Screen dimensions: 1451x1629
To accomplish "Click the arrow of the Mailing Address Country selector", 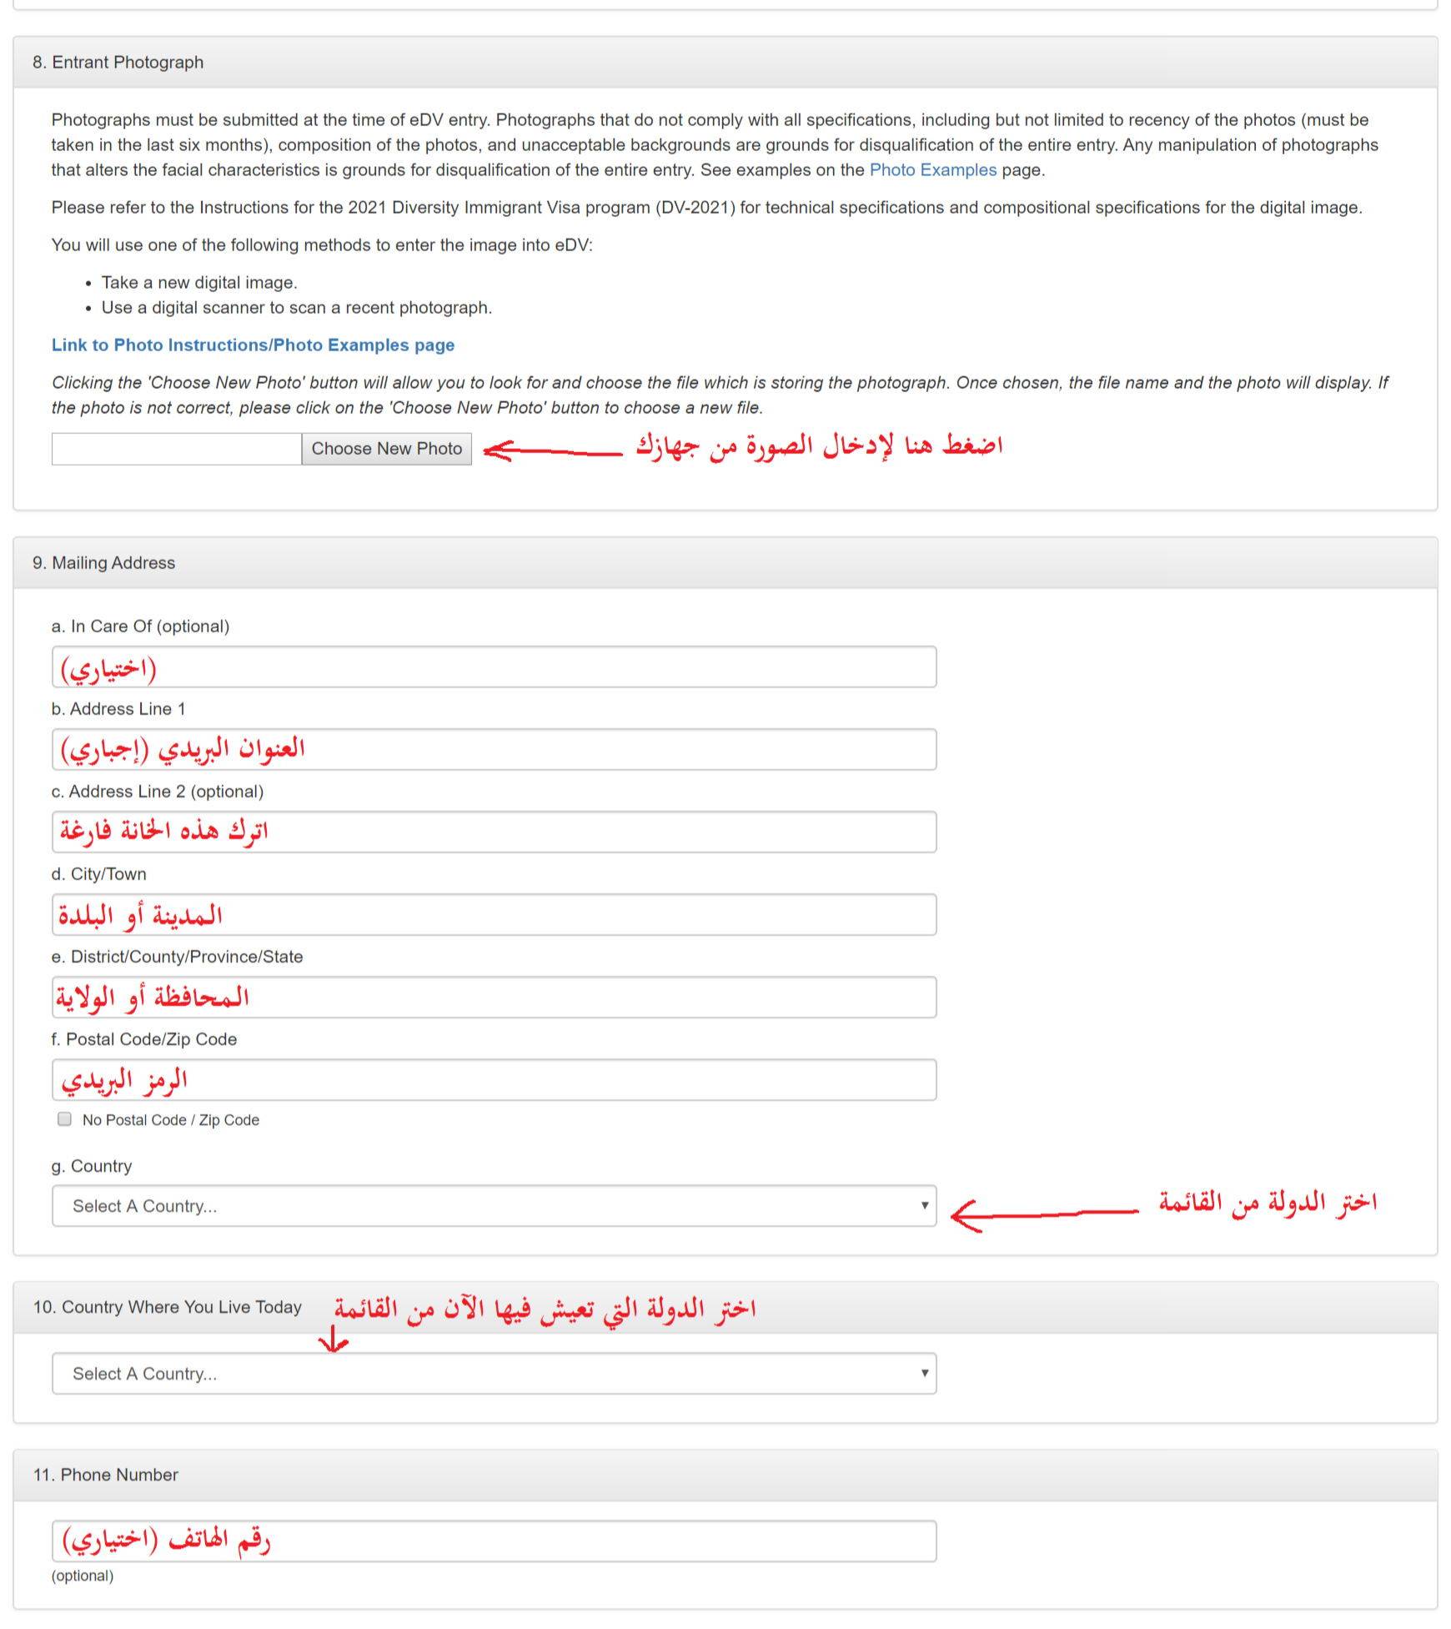I will (x=924, y=1206).
